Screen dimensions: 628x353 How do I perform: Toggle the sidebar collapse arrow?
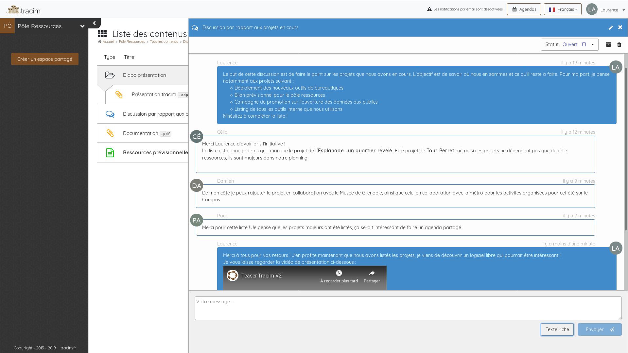pyautogui.click(x=94, y=23)
